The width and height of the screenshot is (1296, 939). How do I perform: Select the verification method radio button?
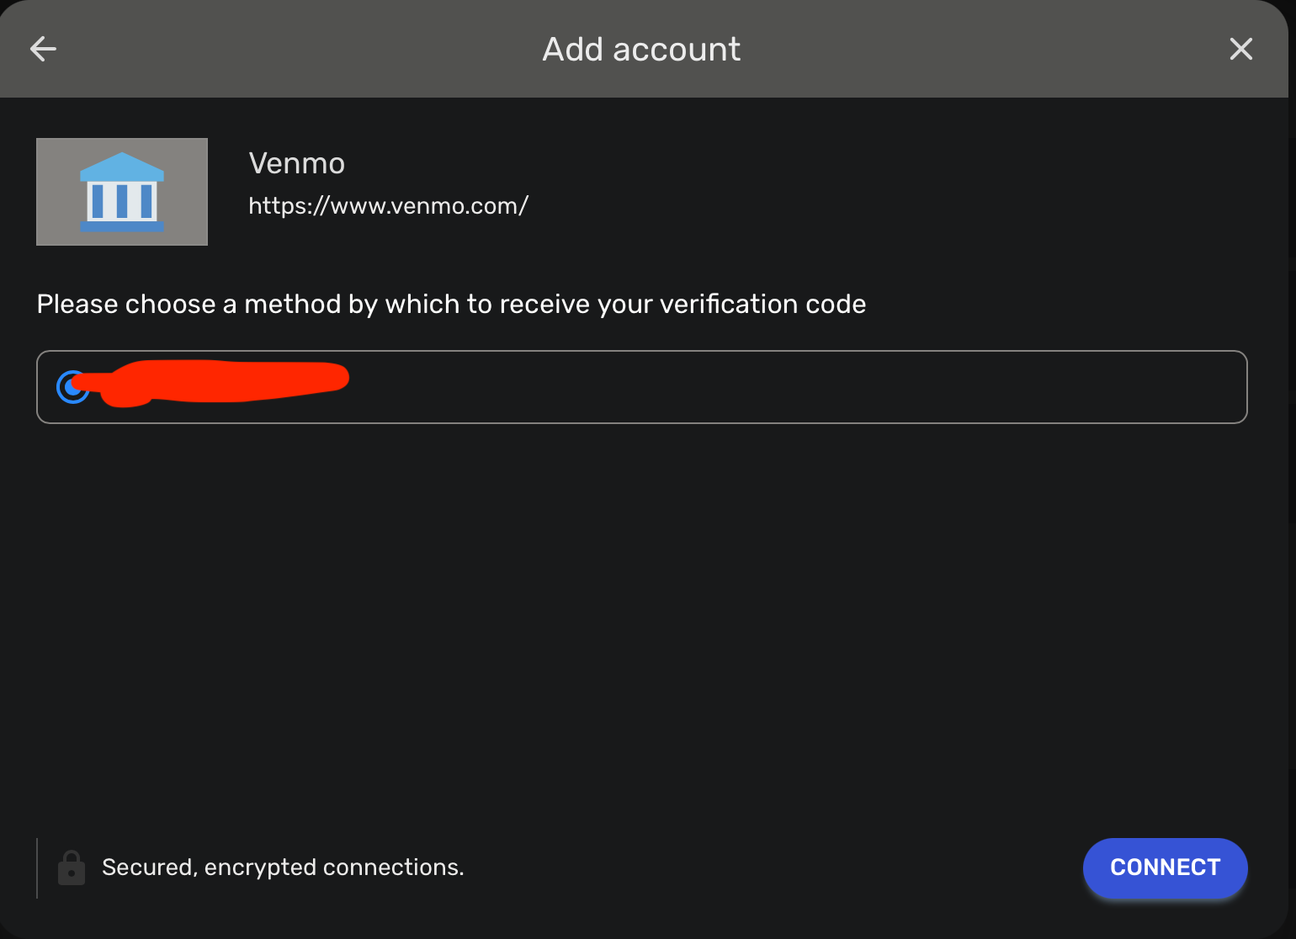click(73, 386)
